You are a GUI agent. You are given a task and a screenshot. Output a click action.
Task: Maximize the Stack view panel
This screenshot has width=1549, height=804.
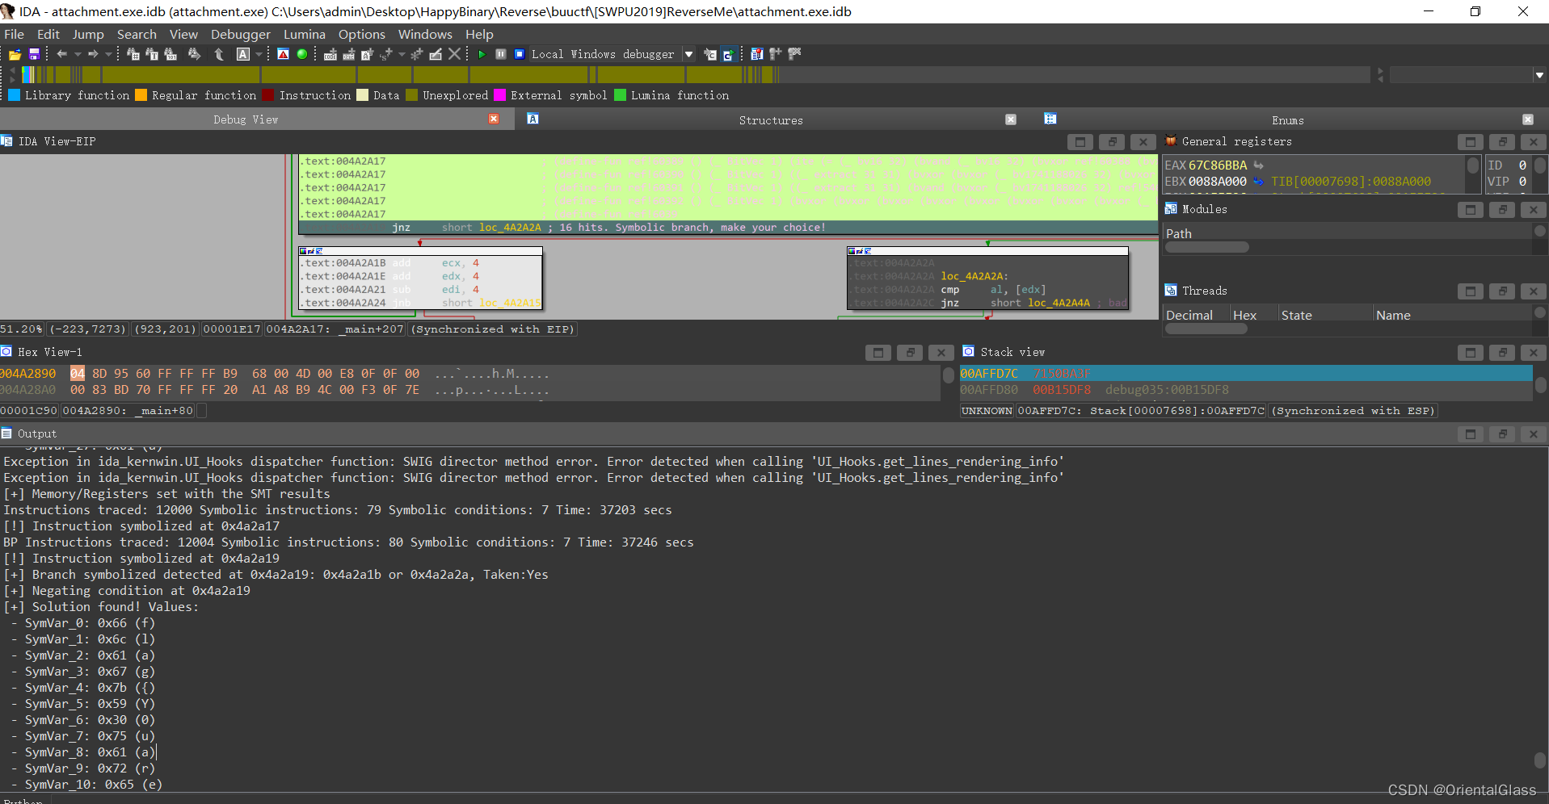[x=1471, y=353]
